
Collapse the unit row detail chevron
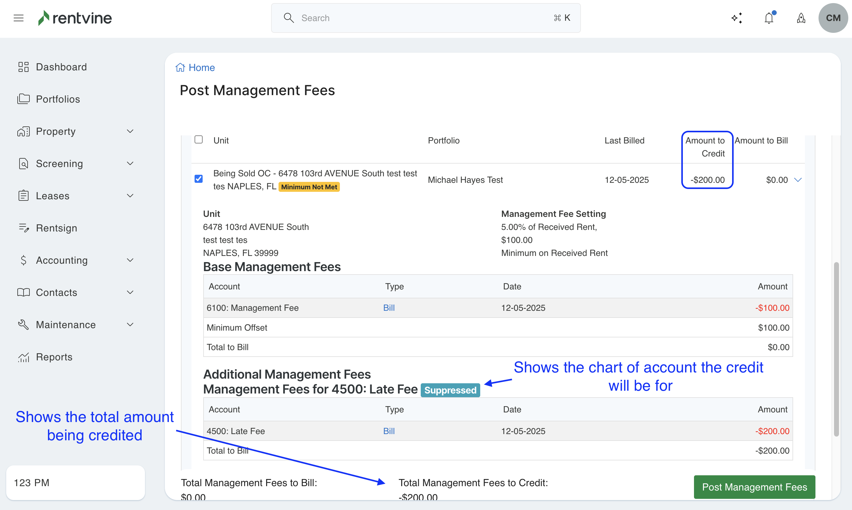pyautogui.click(x=798, y=180)
